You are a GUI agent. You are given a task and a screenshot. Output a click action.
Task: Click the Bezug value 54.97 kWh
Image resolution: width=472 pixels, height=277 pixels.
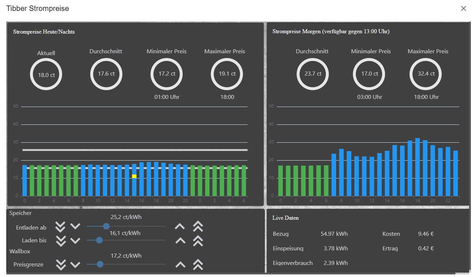tap(334, 234)
